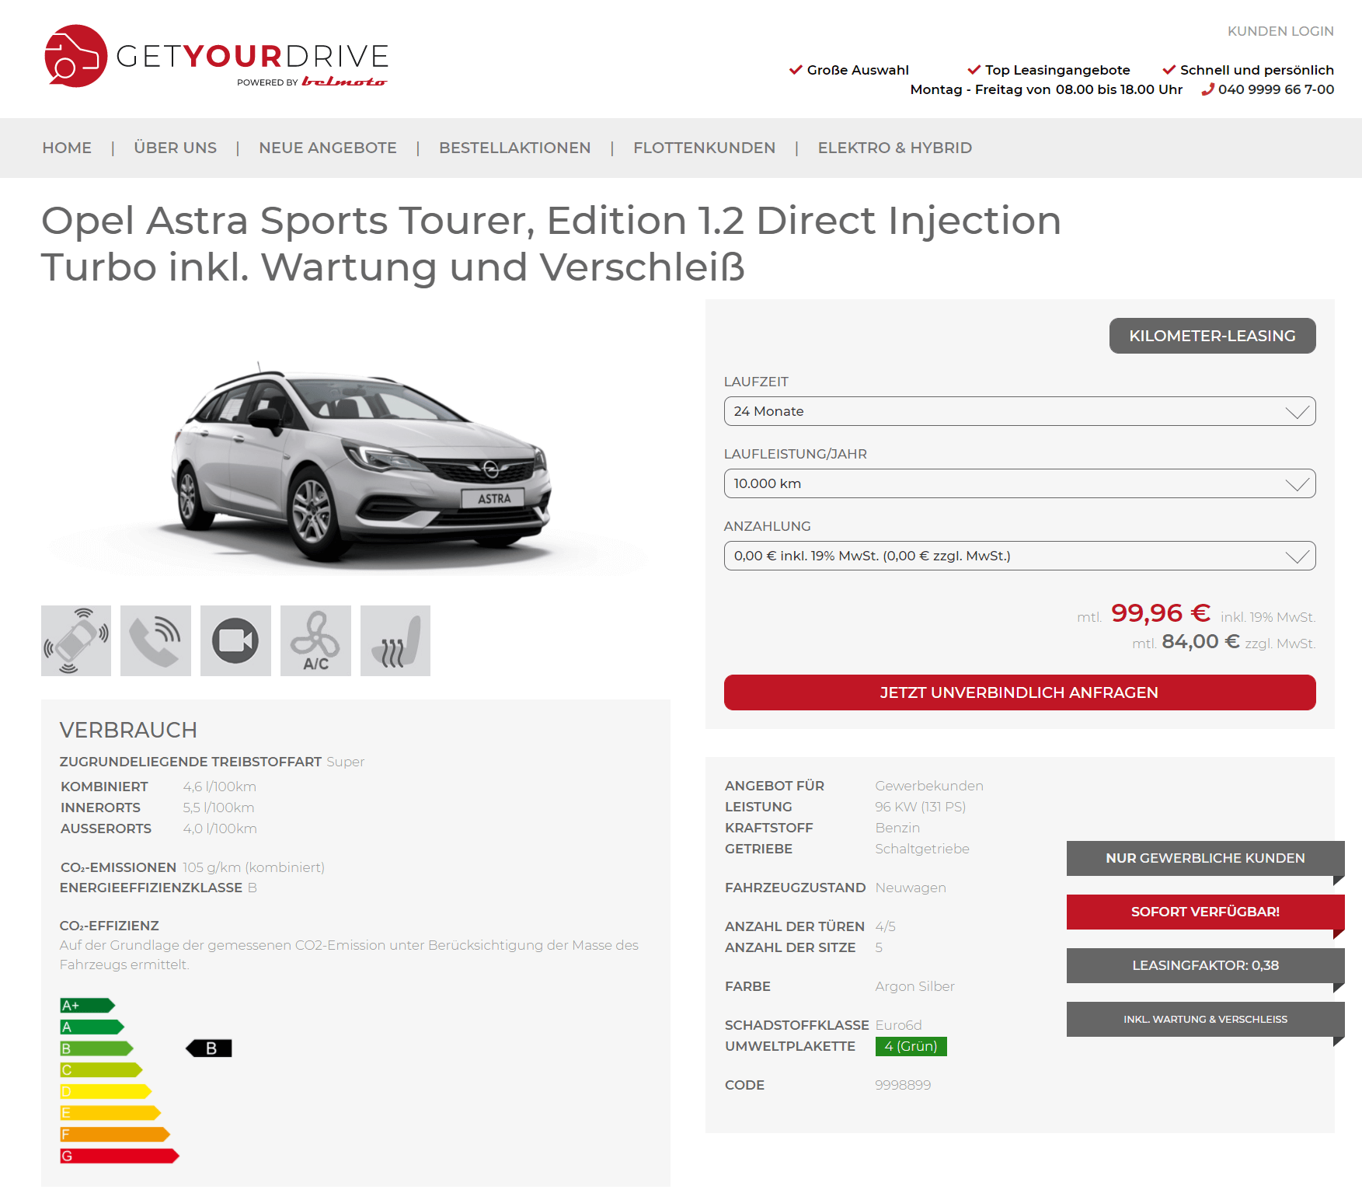Open the Laufzeit 24 Monate dropdown

(1019, 411)
